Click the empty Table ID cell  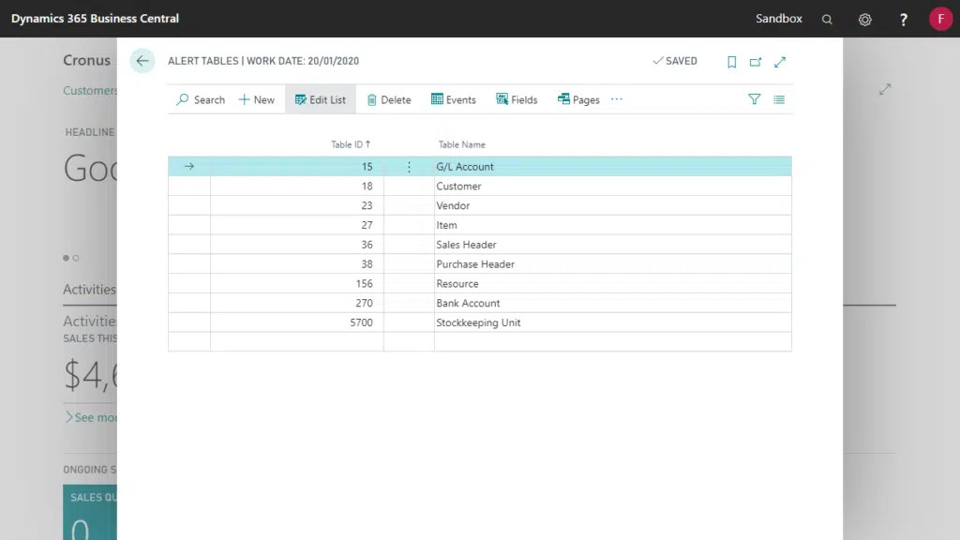click(296, 341)
